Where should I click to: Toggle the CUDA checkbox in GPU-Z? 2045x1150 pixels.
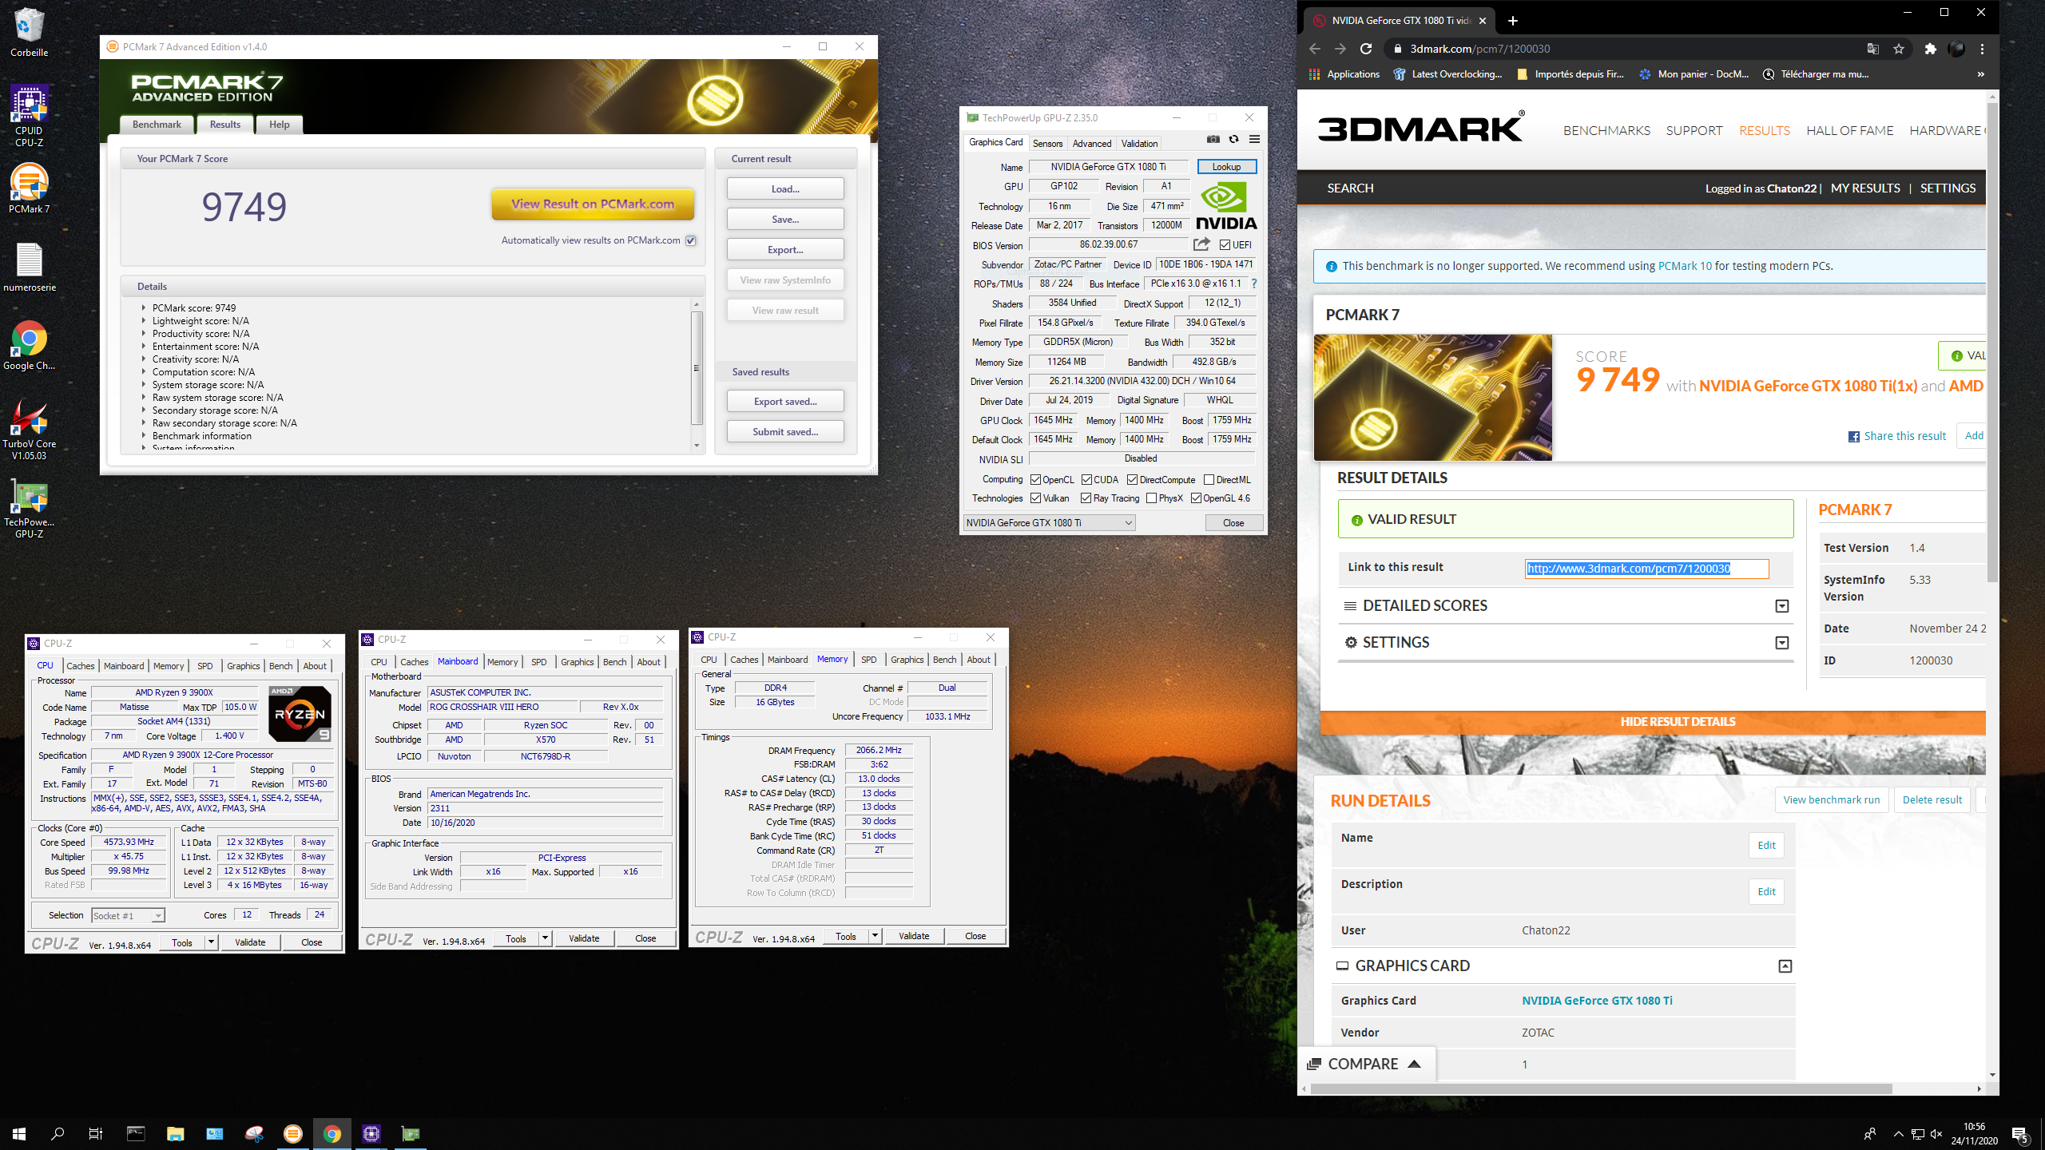coord(1086,480)
